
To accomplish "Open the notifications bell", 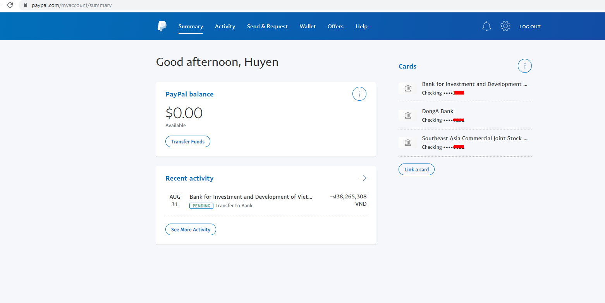I will (x=486, y=26).
